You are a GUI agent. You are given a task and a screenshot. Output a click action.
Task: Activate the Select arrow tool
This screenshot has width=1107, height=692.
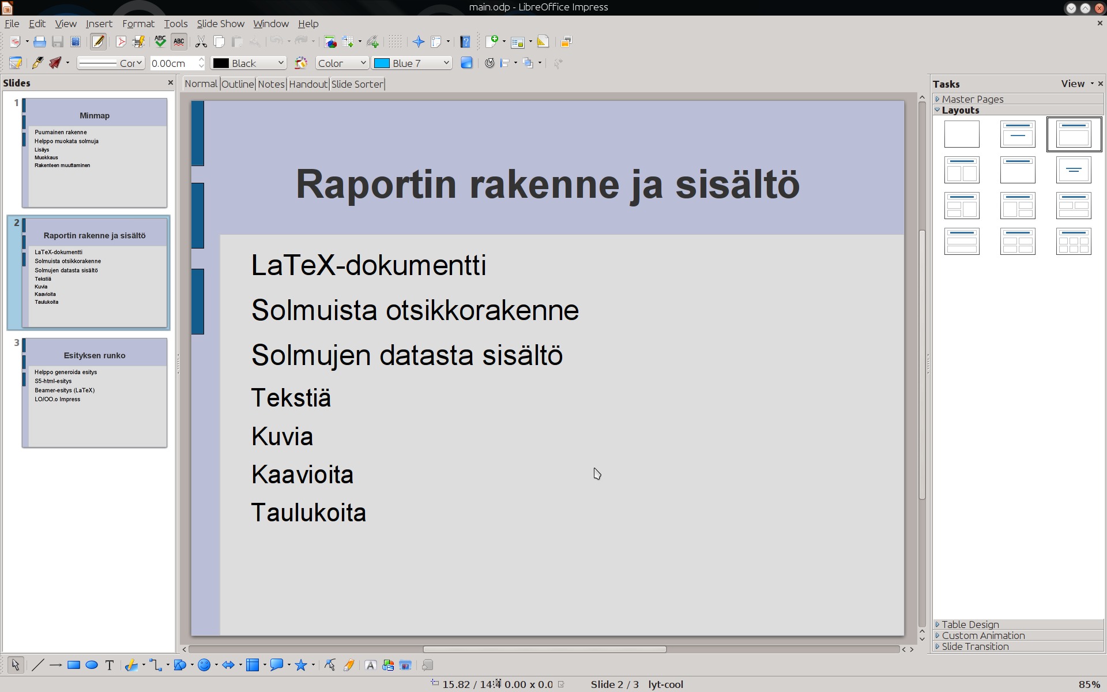tap(15, 665)
